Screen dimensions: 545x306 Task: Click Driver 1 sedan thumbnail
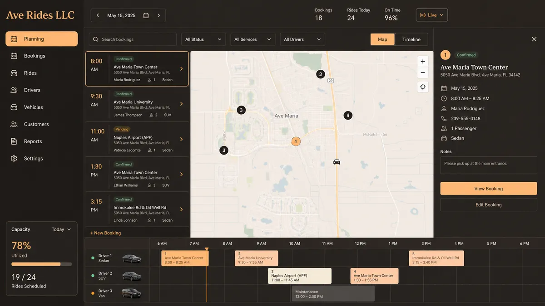[x=131, y=258]
